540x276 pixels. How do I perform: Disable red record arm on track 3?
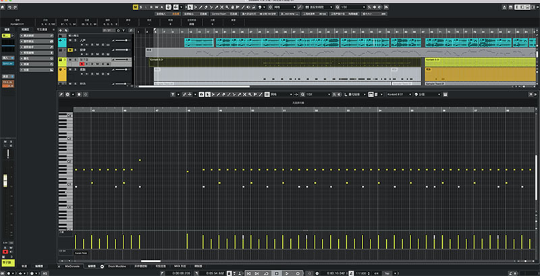click(82, 64)
